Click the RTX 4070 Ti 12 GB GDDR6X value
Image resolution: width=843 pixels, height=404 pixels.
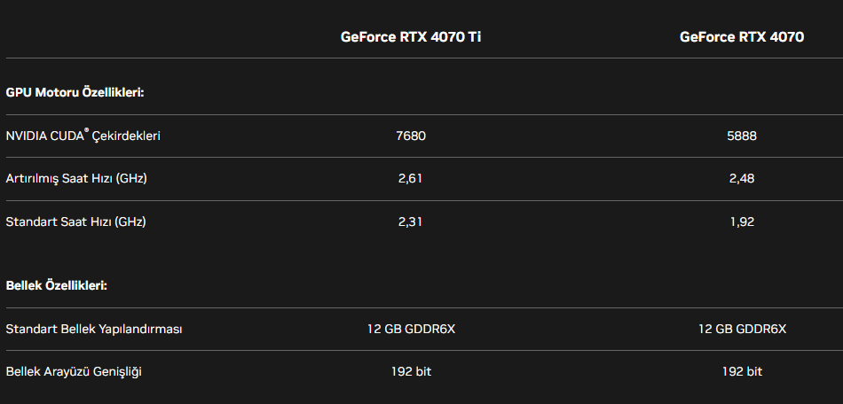pos(411,329)
